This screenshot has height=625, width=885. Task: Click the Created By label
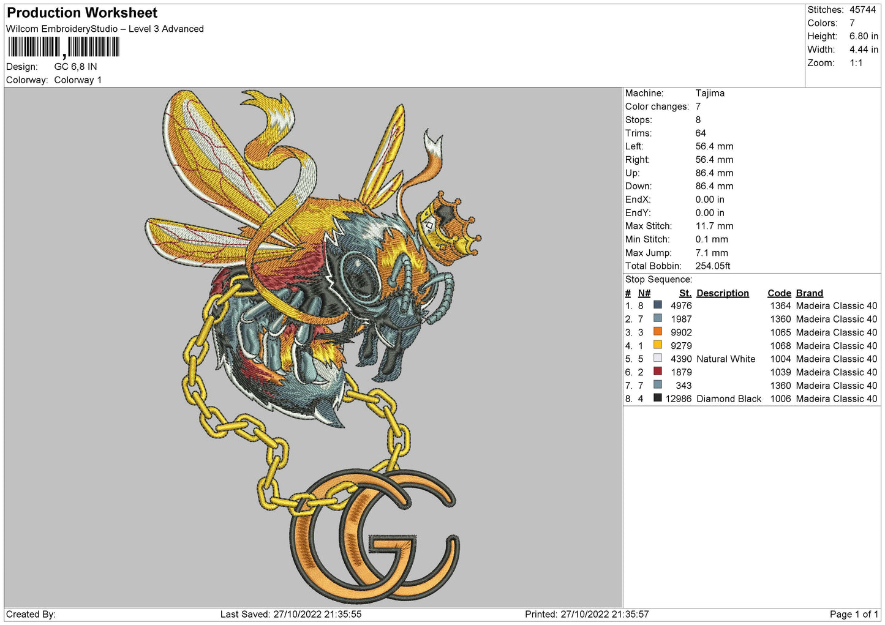click(x=31, y=615)
